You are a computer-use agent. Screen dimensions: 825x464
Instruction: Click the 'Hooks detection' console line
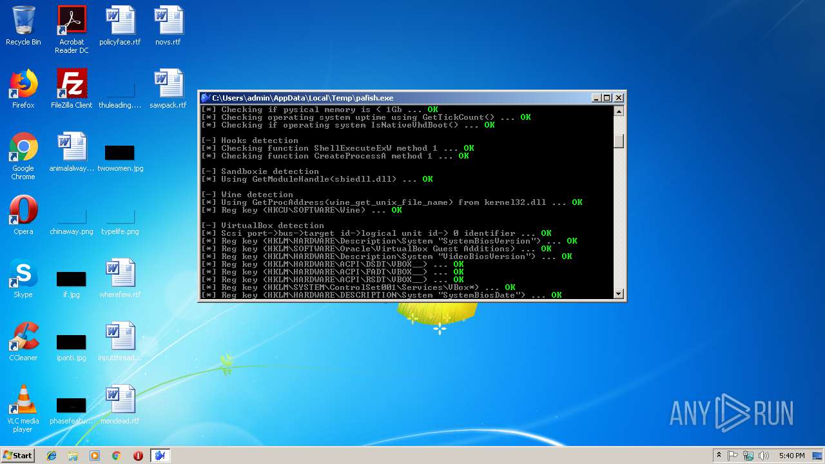[x=249, y=140]
